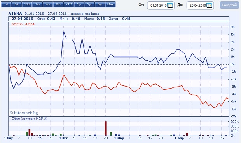
Task: Switch to the 10d range
Action: click(27, 4)
